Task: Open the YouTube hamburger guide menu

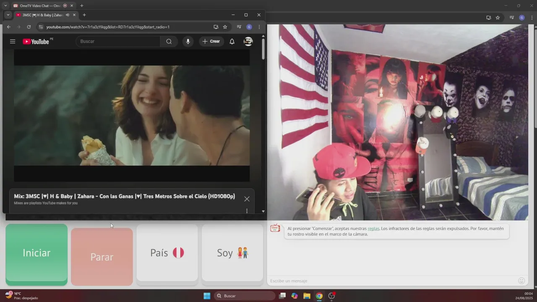Action: click(13, 42)
